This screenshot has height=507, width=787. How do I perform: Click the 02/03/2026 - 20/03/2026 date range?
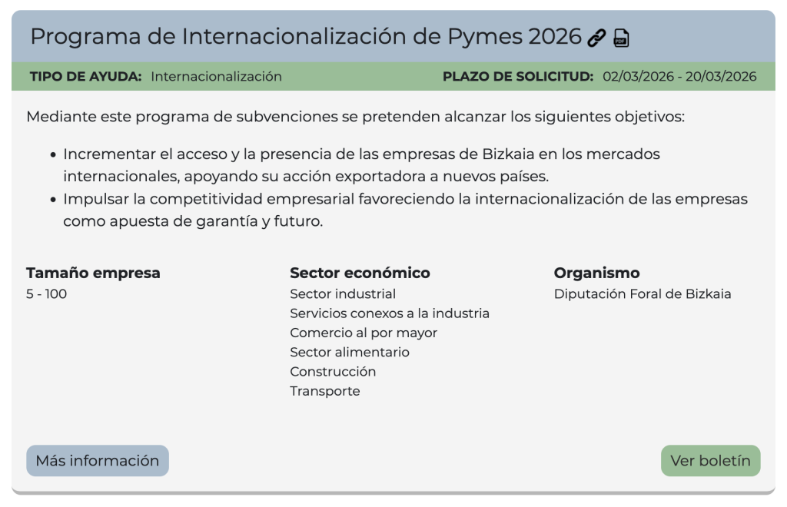tap(679, 76)
